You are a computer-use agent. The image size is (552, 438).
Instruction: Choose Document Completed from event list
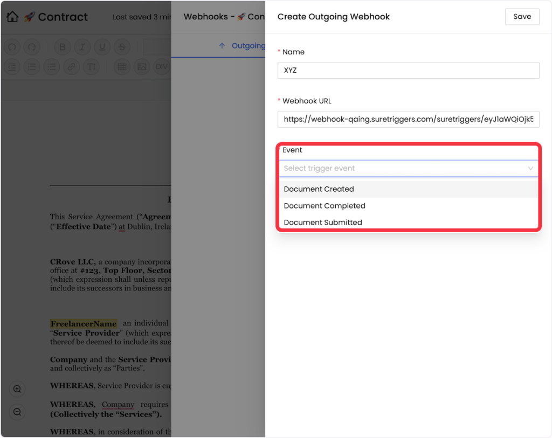pos(325,206)
